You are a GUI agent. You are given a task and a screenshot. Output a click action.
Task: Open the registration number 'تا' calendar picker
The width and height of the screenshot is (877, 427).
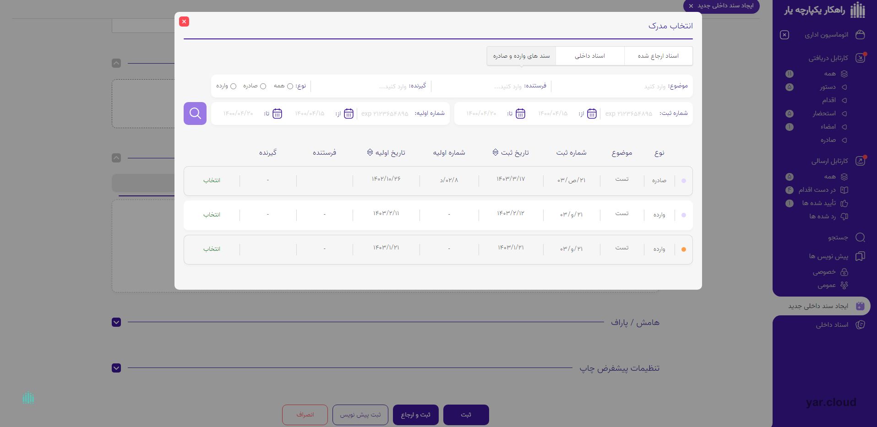520,114
